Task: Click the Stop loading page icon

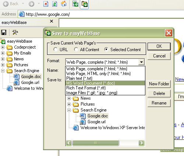Action: (x=46, y=4)
